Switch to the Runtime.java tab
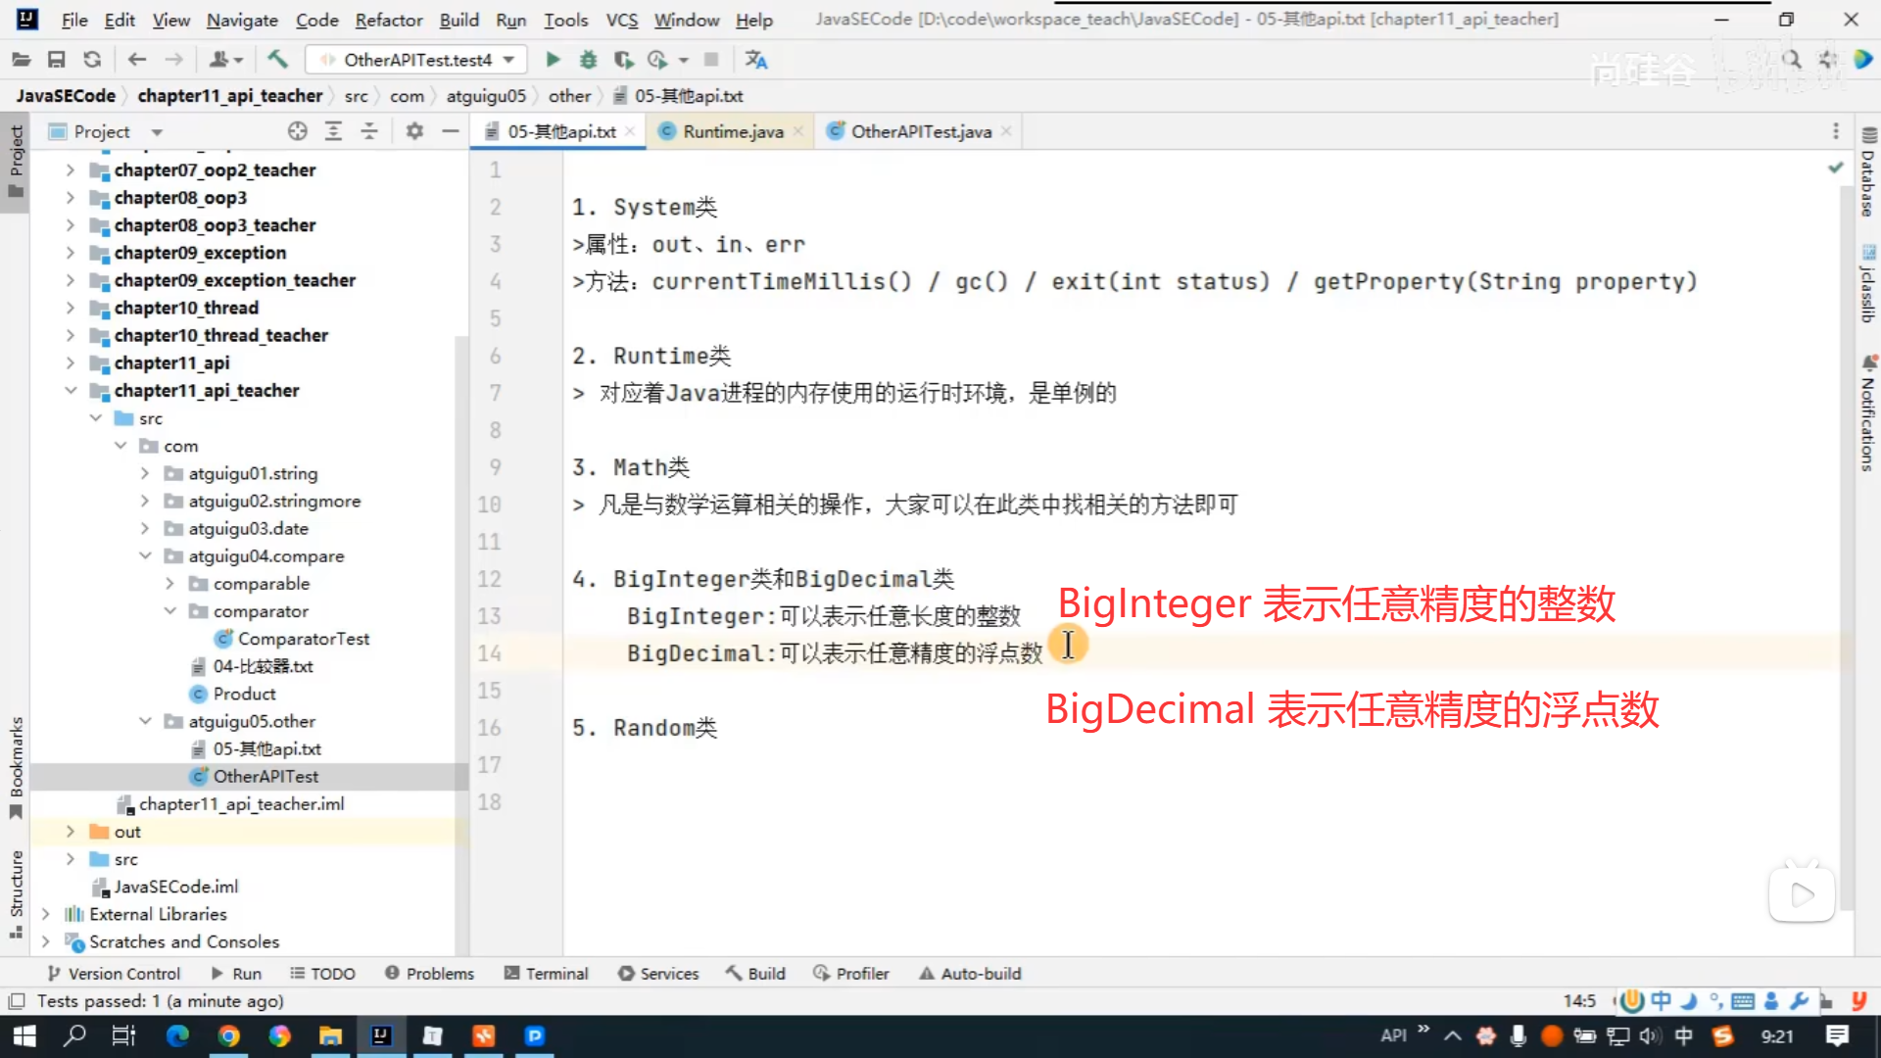1881x1058 pixels. 733,131
